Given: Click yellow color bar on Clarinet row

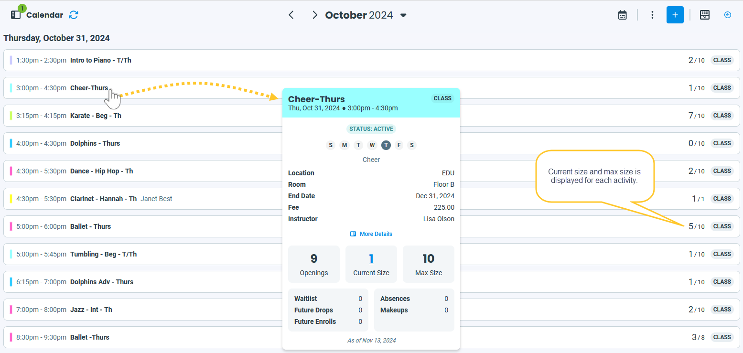Looking at the screenshot, I should click(x=11, y=199).
